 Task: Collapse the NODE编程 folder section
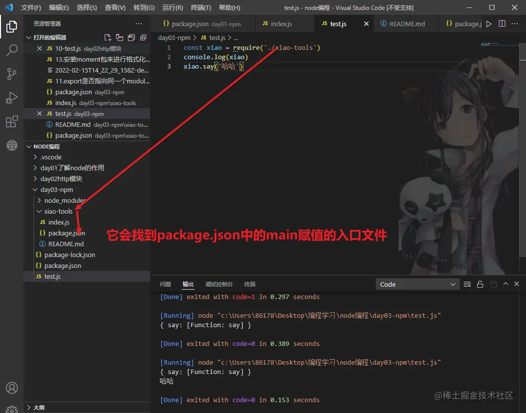(x=29, y=147)
